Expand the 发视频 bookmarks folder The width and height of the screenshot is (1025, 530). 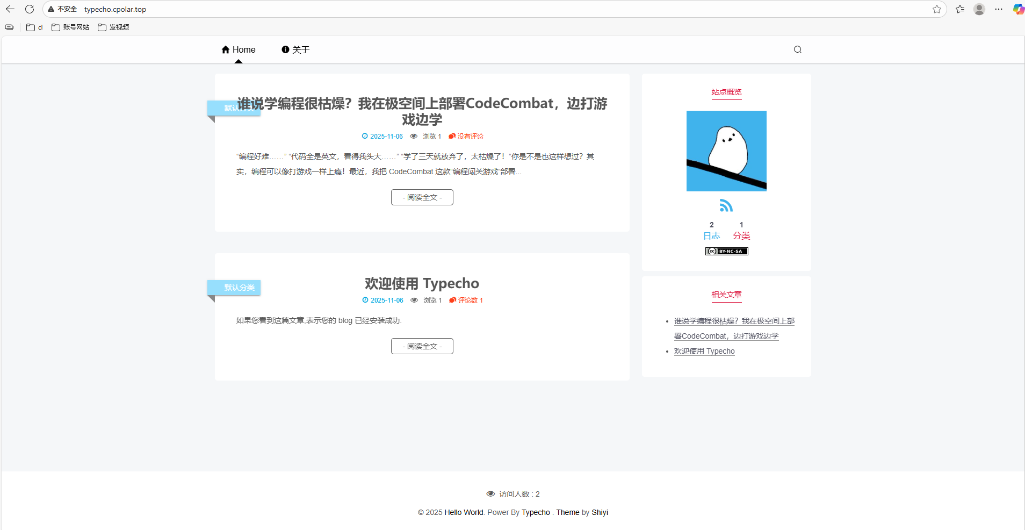(113, 27)
